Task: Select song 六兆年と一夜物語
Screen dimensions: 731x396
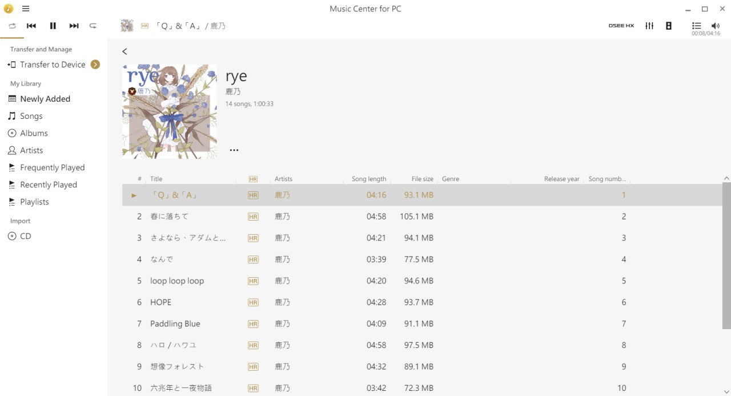Action: pyautogui.click(x=422, y=387)
